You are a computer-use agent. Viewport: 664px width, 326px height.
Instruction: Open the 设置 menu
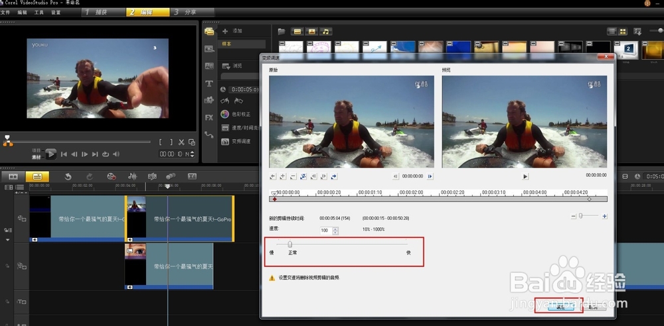pos(56,13)
